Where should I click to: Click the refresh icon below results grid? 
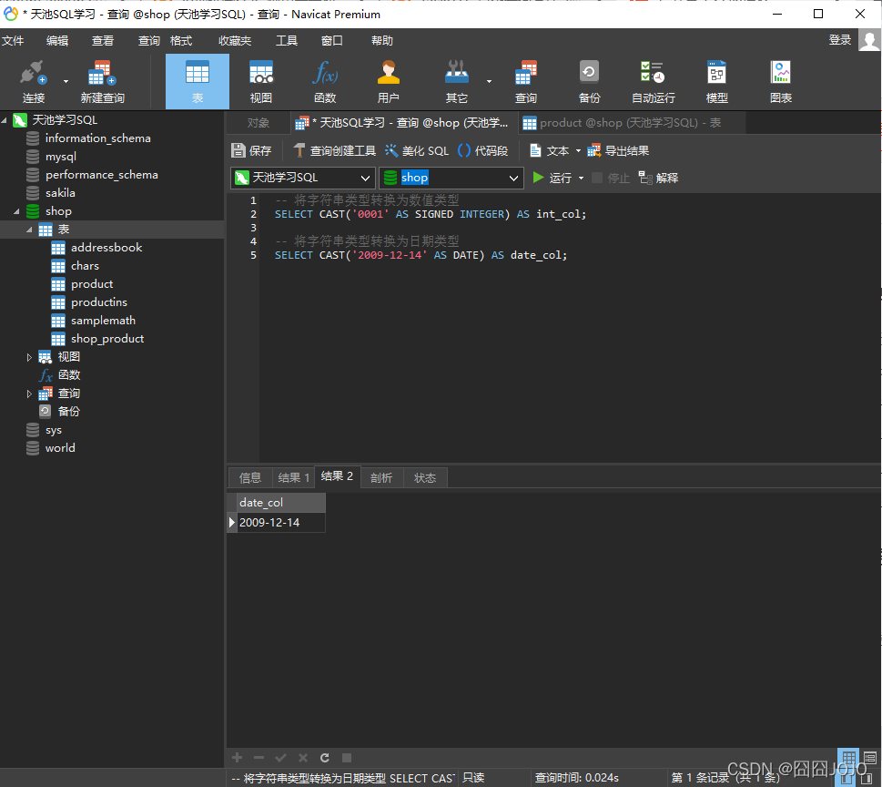325,758
